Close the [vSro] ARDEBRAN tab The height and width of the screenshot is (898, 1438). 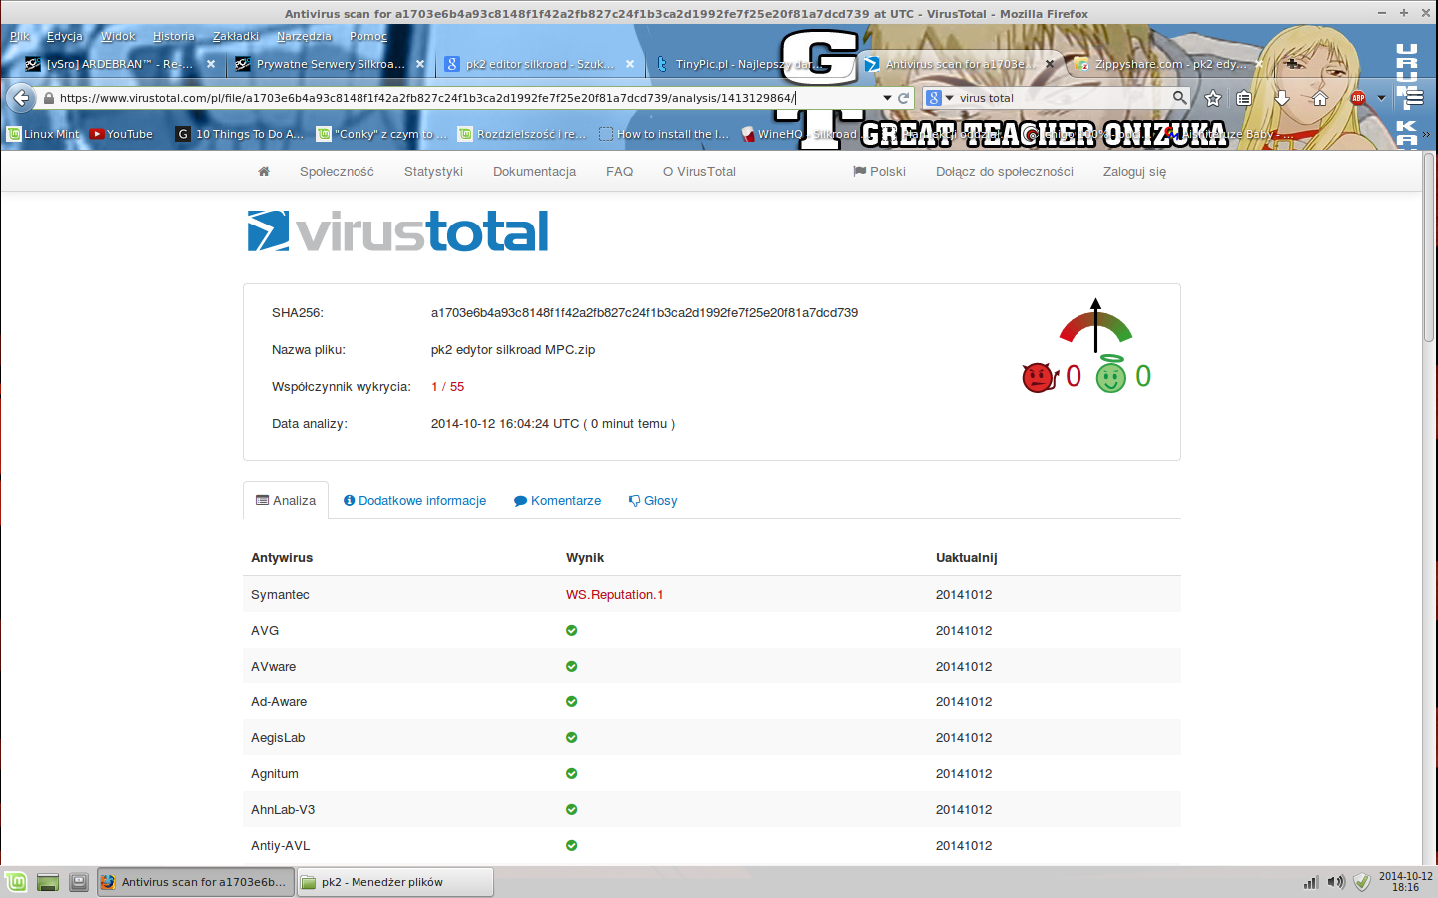211,64
